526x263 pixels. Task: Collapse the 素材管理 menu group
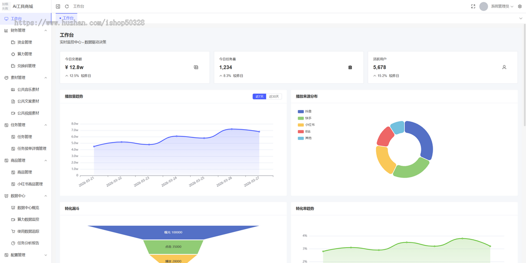(x=25, y=78)
